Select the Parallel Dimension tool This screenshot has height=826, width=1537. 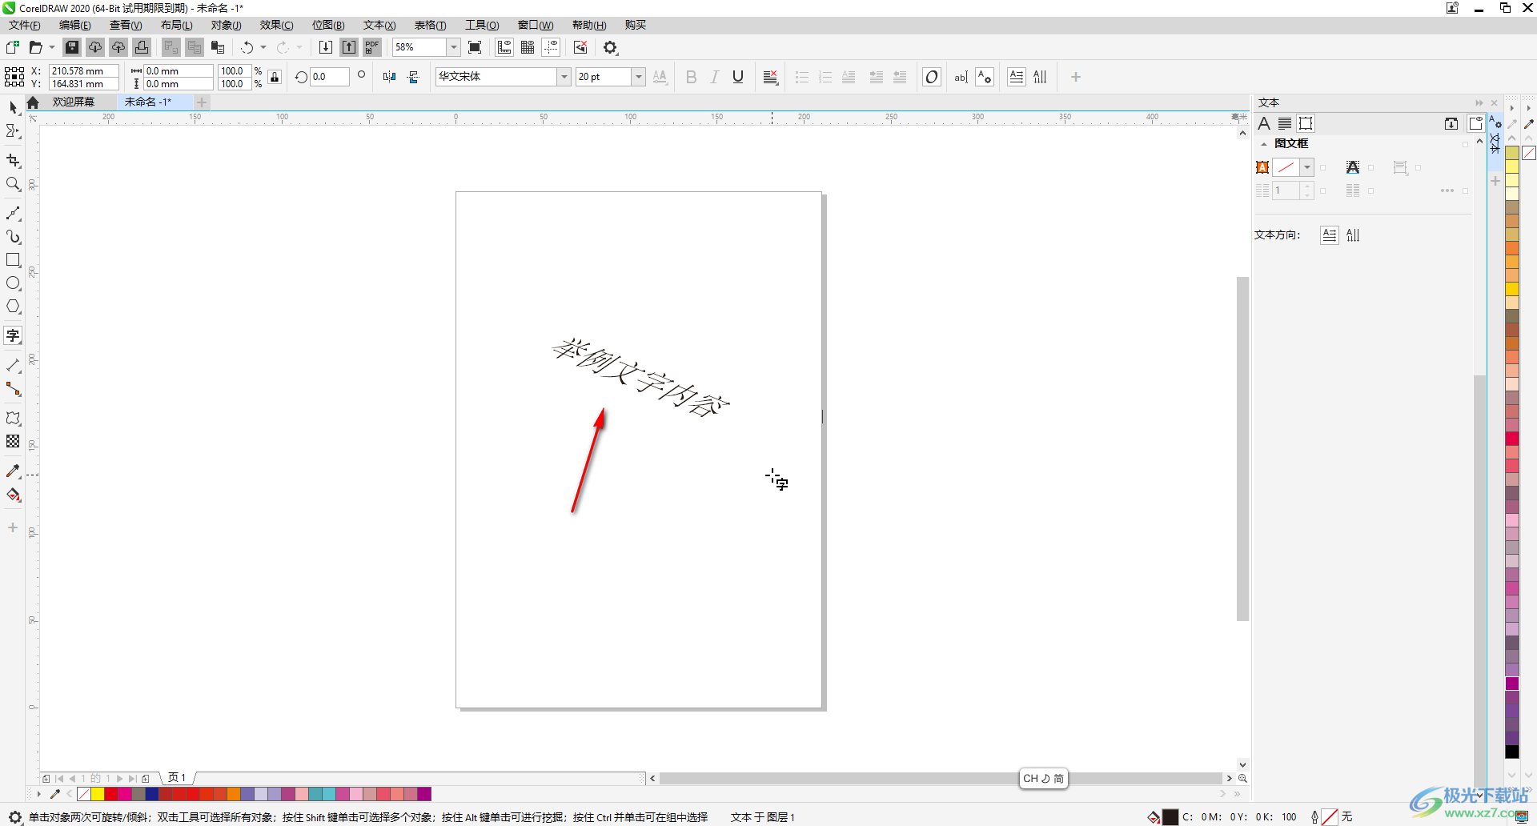tap(13, 366)
